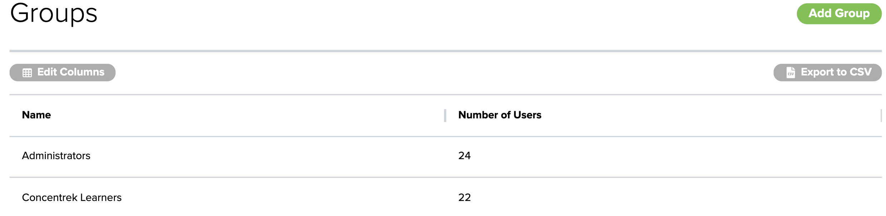Click the table grid icon in Edit Columns
Viewport: 886px width, 216px height.
(27, 73)
